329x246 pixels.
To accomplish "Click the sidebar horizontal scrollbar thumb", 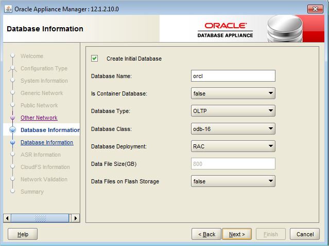I will 40,218.
